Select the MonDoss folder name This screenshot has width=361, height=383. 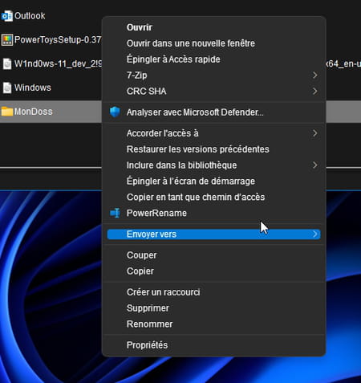click(34, 112)
